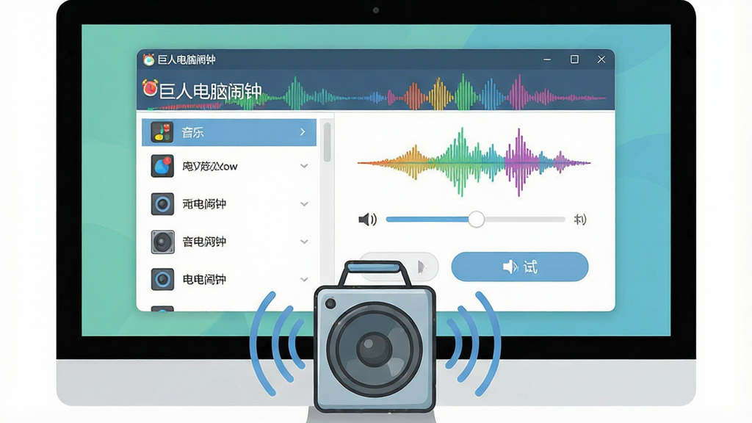Click the sidebar list scrollbar thumb

click(x=327, y=142)
